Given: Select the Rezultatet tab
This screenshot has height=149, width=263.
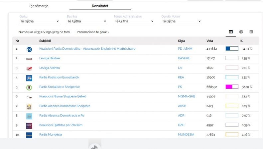Looking at the screenshot, I should pos(100,6).
